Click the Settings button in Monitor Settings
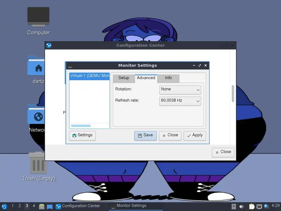Image resolution: width=281 pixels, height=211 pixels. [x=82, y=135]
